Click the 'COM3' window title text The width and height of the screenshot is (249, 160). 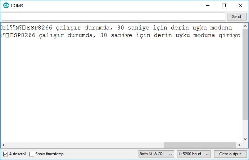tap(17, 6)
